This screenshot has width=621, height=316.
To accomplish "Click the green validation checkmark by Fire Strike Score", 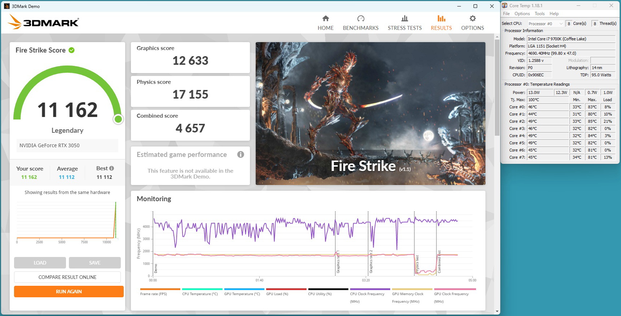I will pyautogui.click(x=72, y=50).
